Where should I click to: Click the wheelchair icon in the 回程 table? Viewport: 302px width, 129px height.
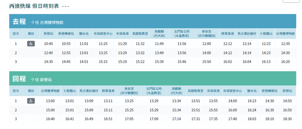(x=31, y=101)
